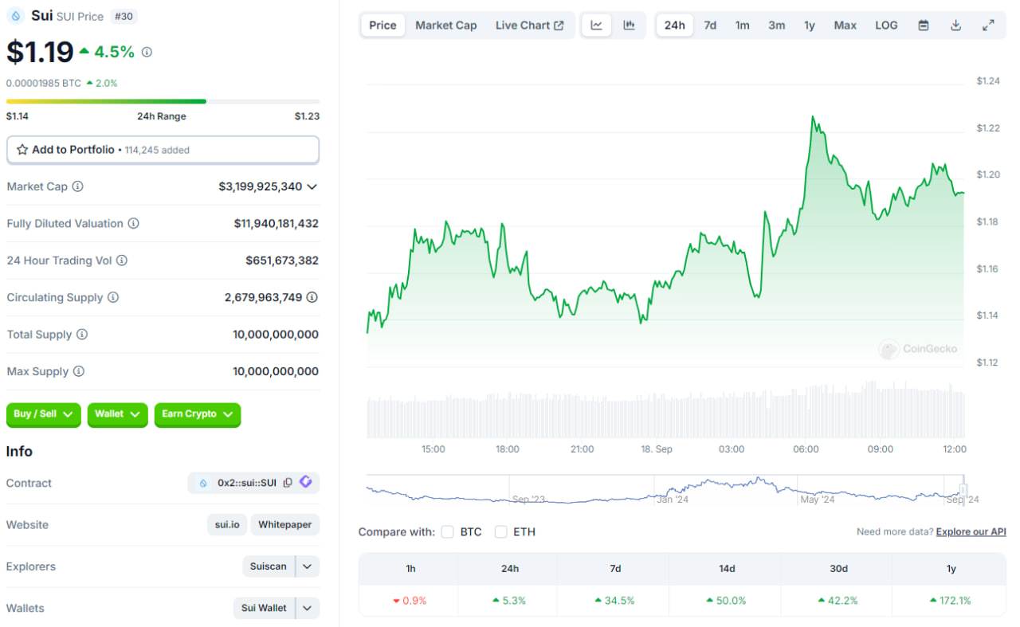Click the 30d 42.2% change cell
The width and height of the screenshot is (1020, 627).
click(838, 601)
